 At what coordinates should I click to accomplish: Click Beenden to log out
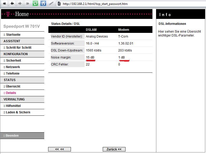[x=22, y=136]
